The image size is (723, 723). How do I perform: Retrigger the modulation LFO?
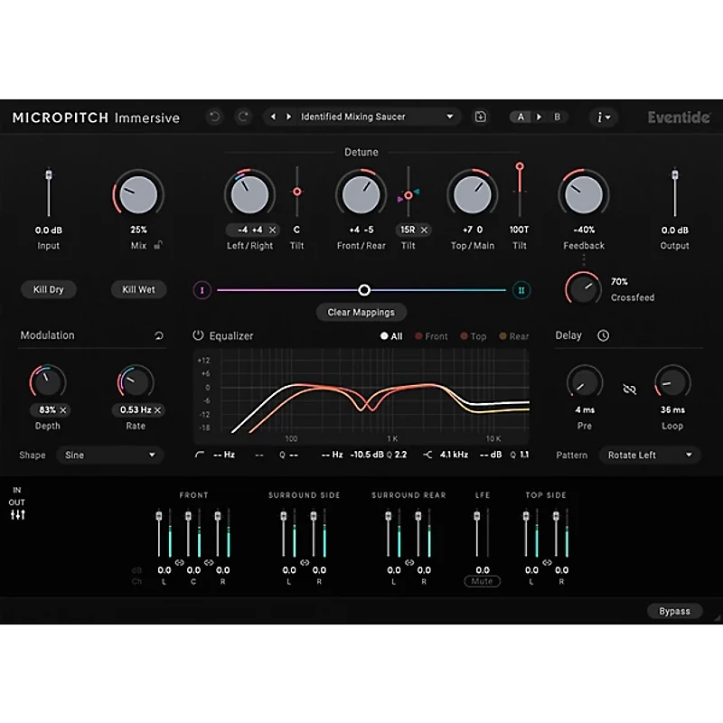pyautogui.click(x=159, y=335)
